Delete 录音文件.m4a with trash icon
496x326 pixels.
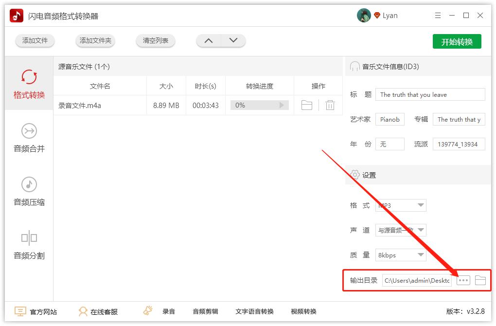pos(330,105)
